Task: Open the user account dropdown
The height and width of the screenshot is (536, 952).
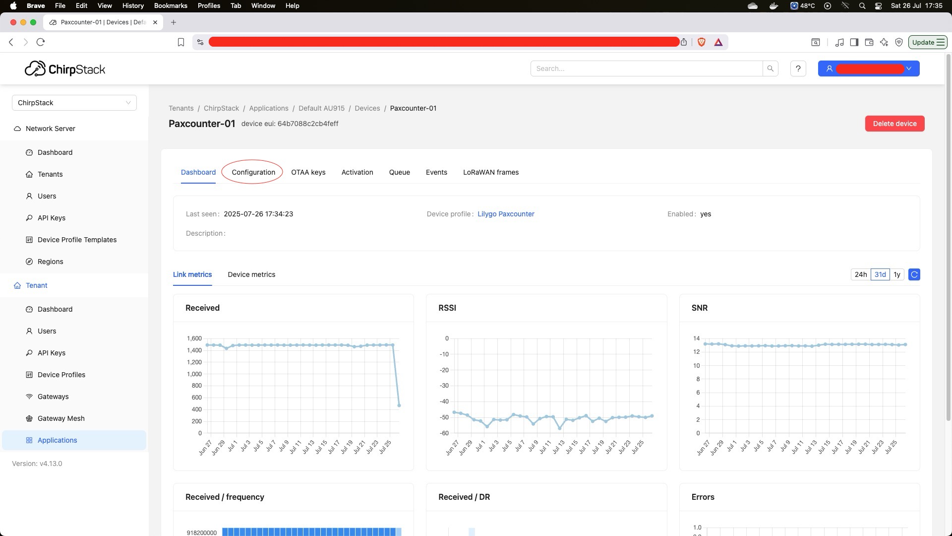Action: (868, 68)
